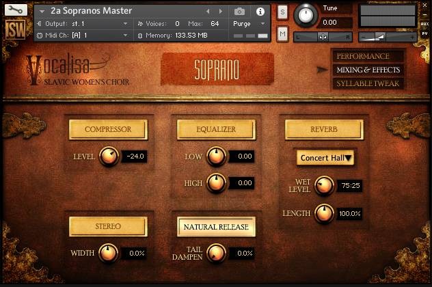
Task: Click the Equalizer Low knob
Action: tap(216, 156)
